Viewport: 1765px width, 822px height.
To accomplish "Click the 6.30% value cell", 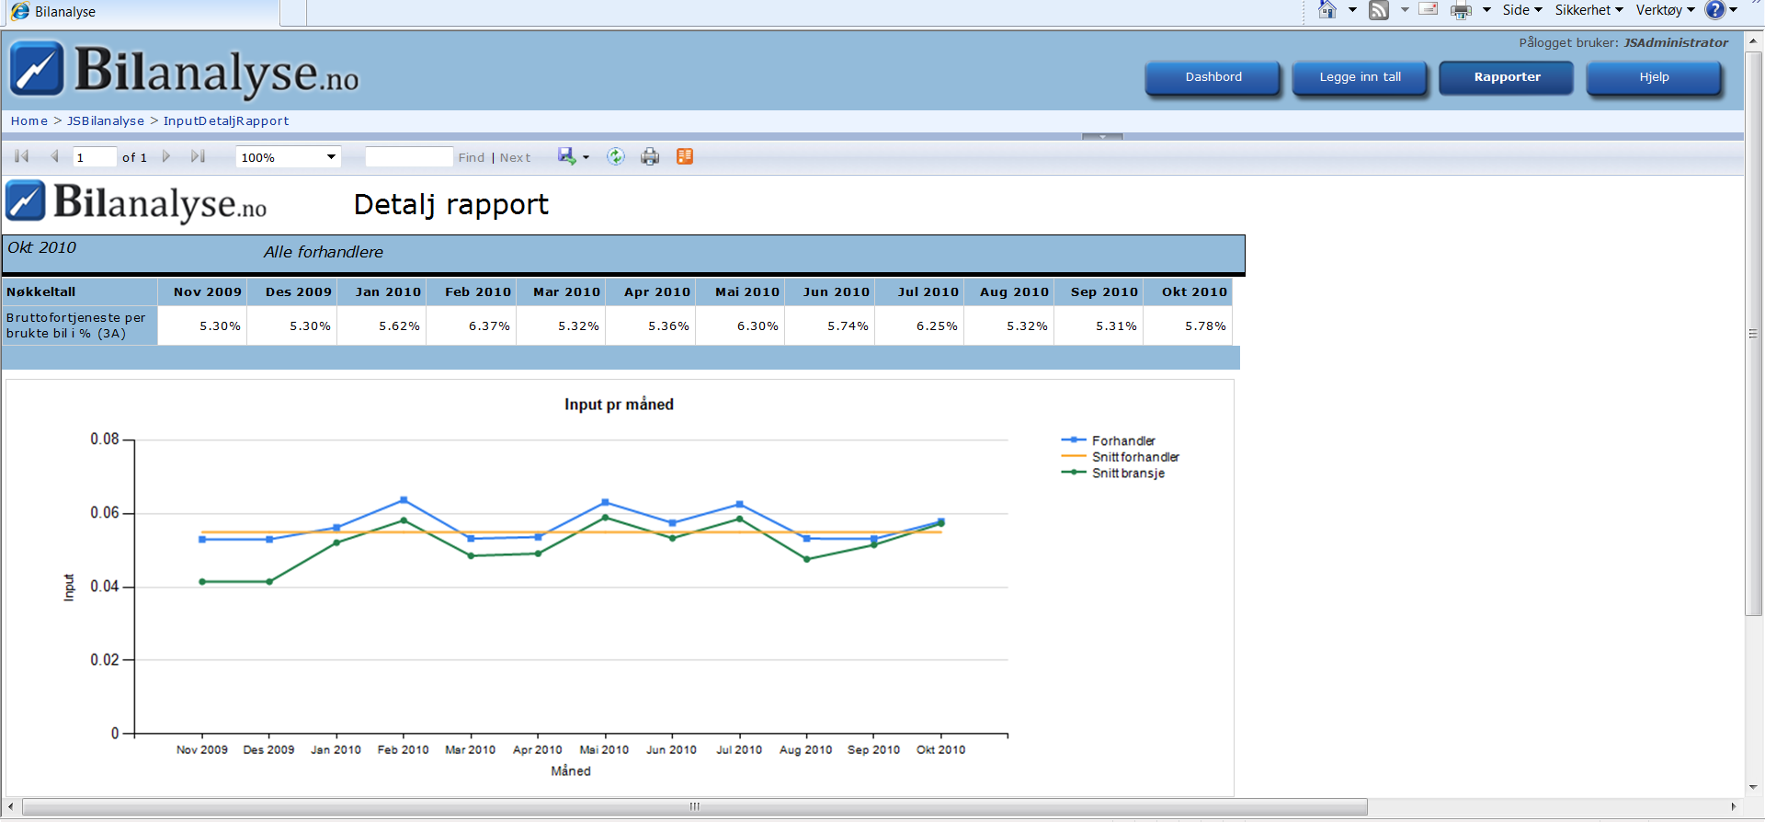I will [740, 325].
